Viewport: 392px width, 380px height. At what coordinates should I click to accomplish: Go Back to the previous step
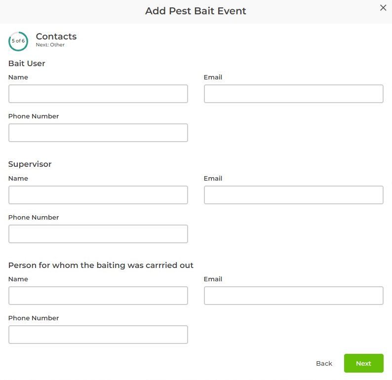pos(324,363)
